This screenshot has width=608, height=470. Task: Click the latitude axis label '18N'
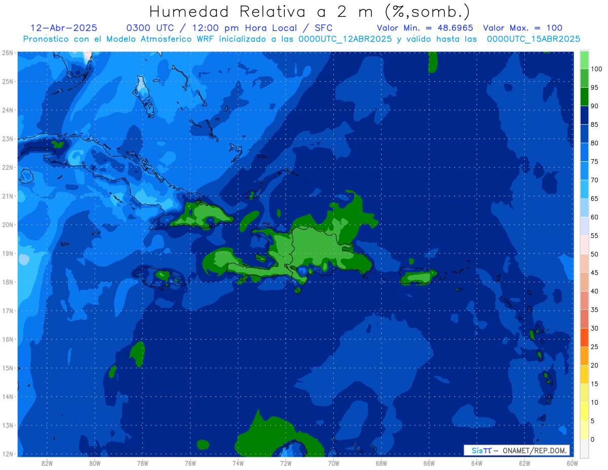7,282
